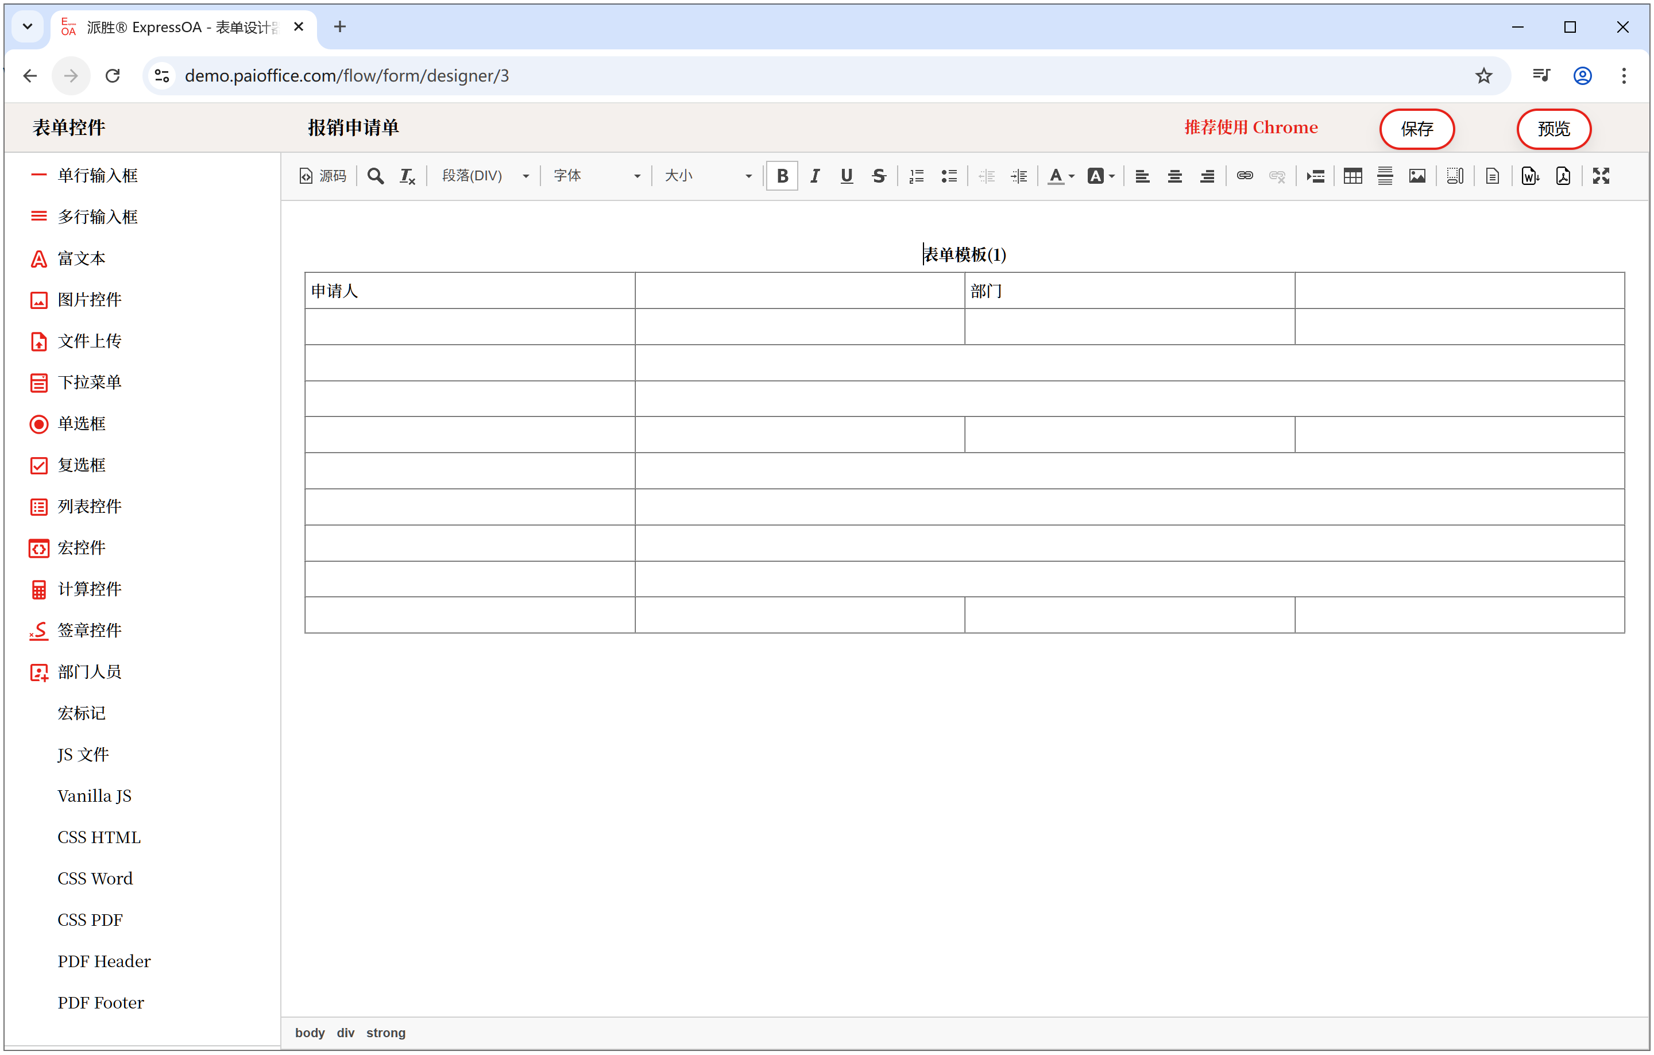Select 单行输入框 control in sidebar
Viewport: 1654px width, 1055px height.
97,176
